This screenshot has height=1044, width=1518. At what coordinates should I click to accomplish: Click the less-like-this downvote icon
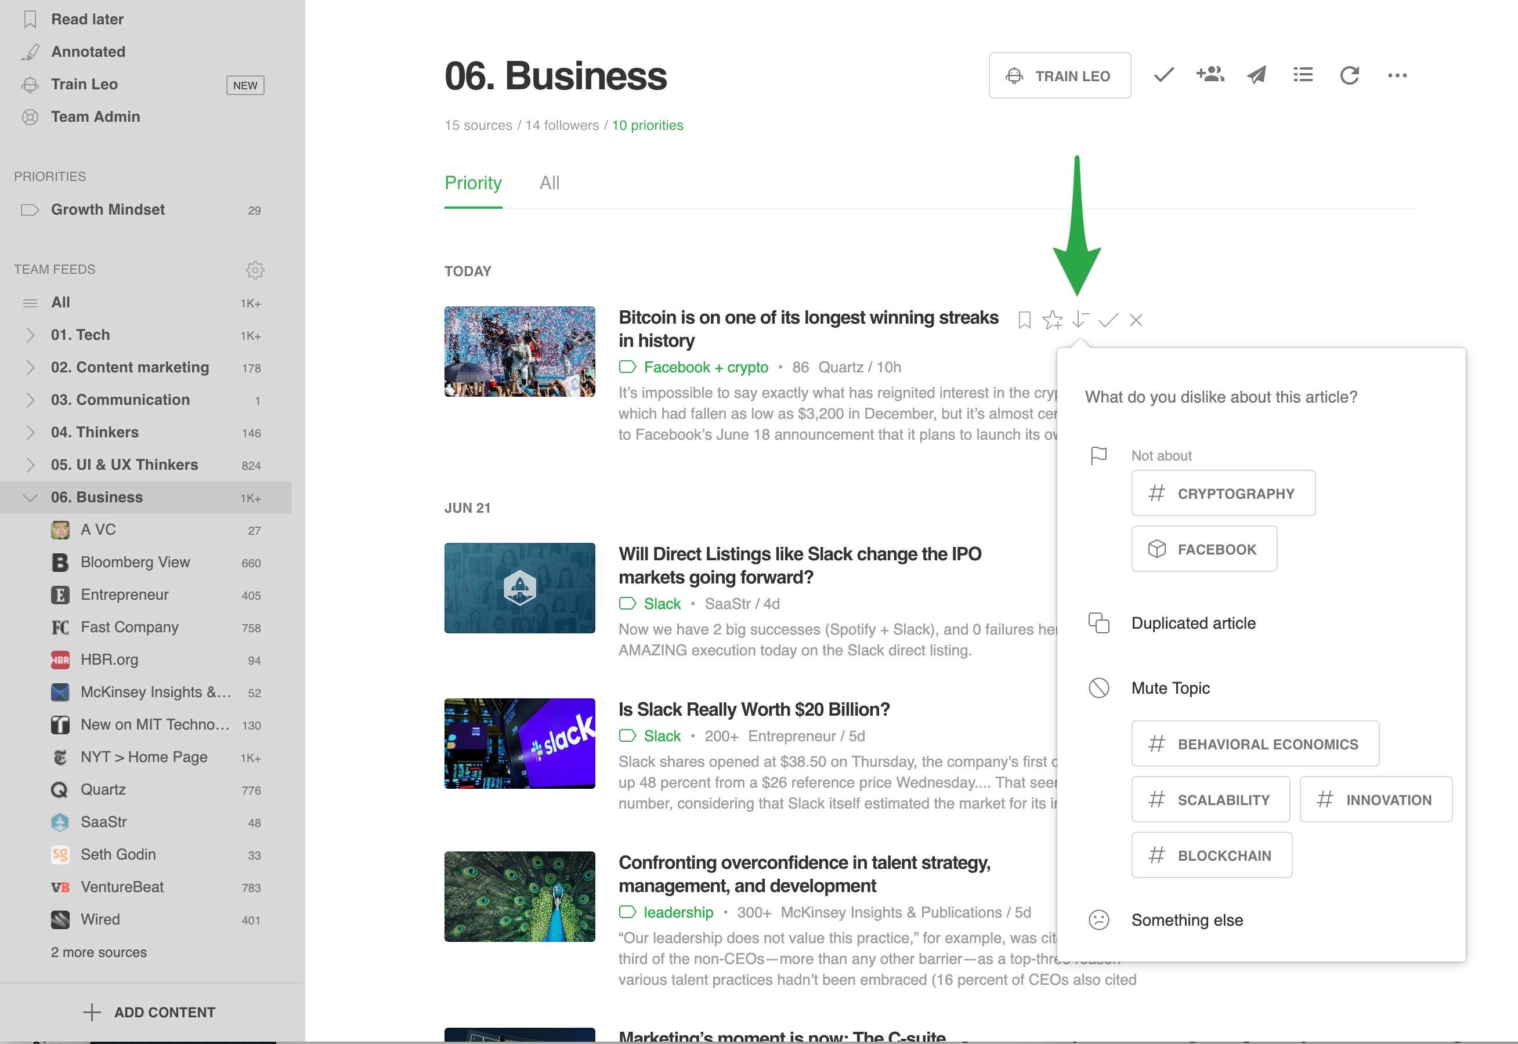tap(1080, 319)
